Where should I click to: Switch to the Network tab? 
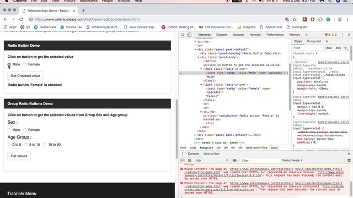coord(255,35)
